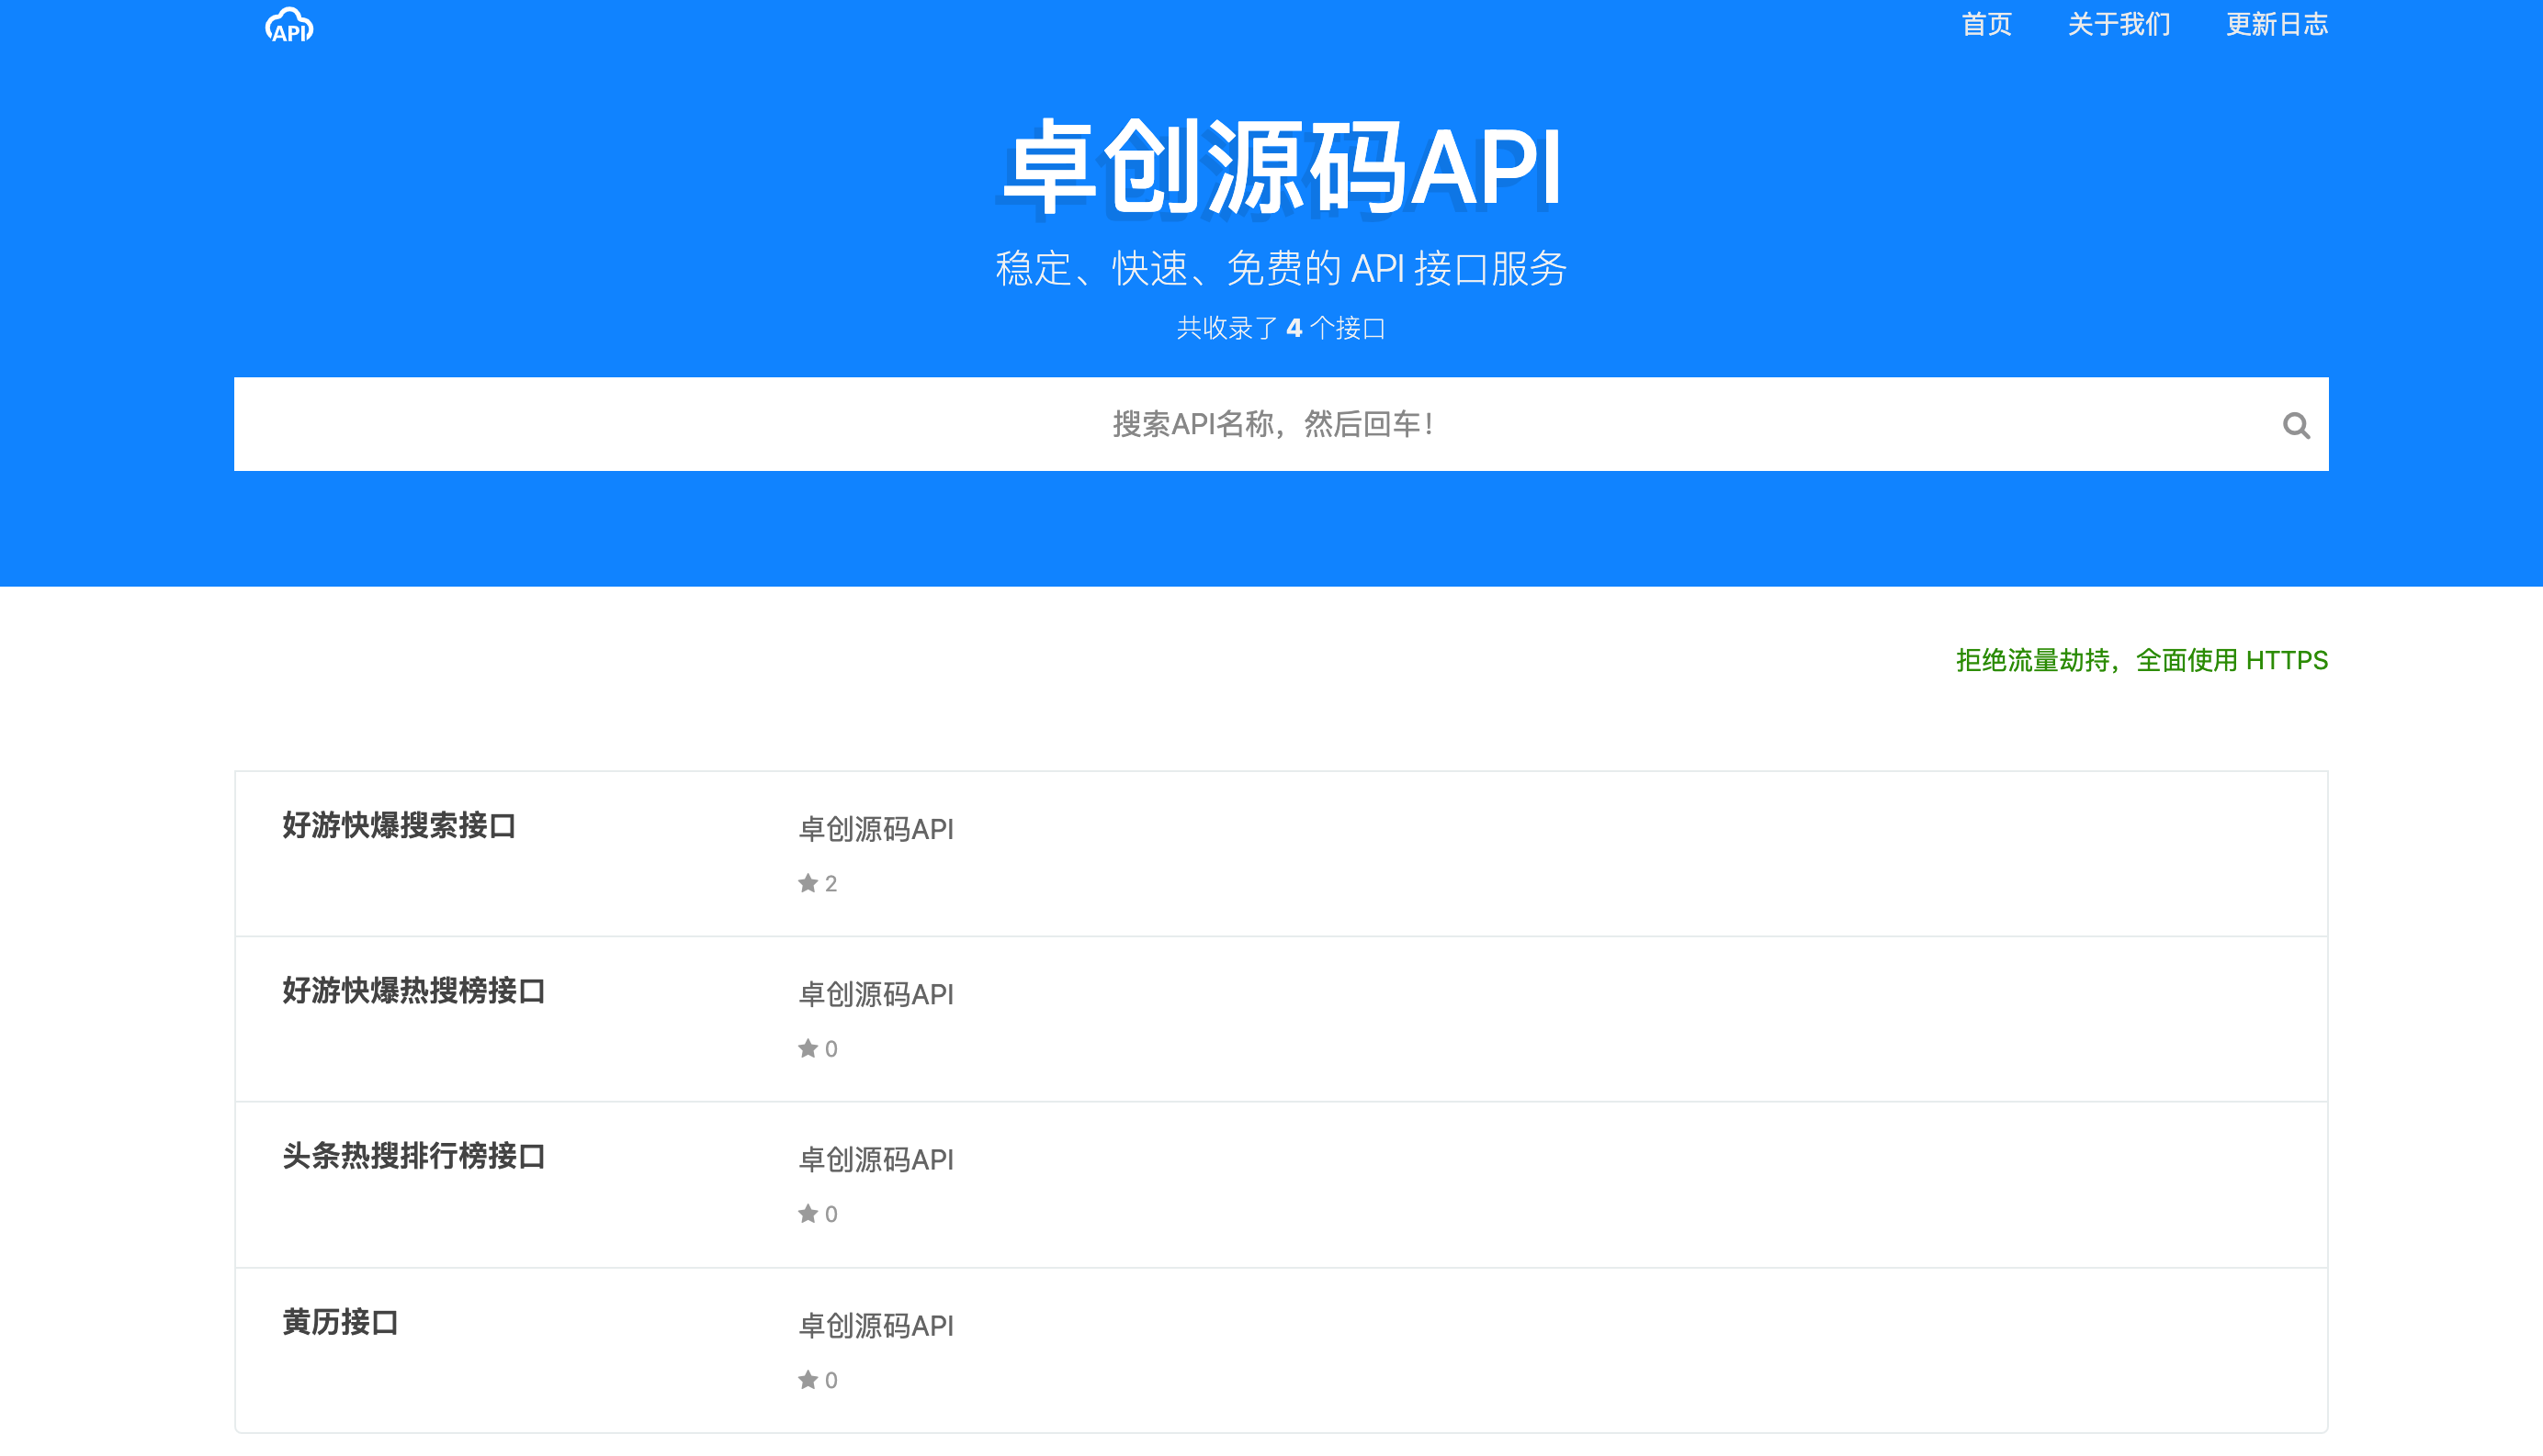Click the star icon for 头条热搜排行榜接口

(808, 1213)
